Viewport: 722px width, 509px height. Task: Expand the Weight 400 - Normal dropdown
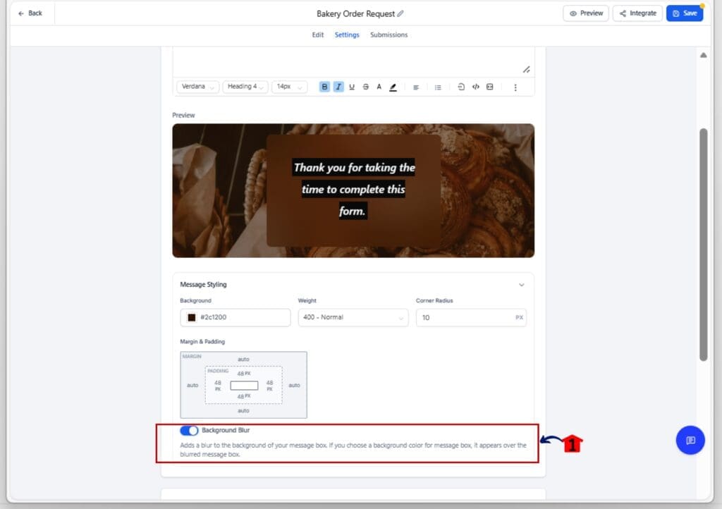coord(353,317)
